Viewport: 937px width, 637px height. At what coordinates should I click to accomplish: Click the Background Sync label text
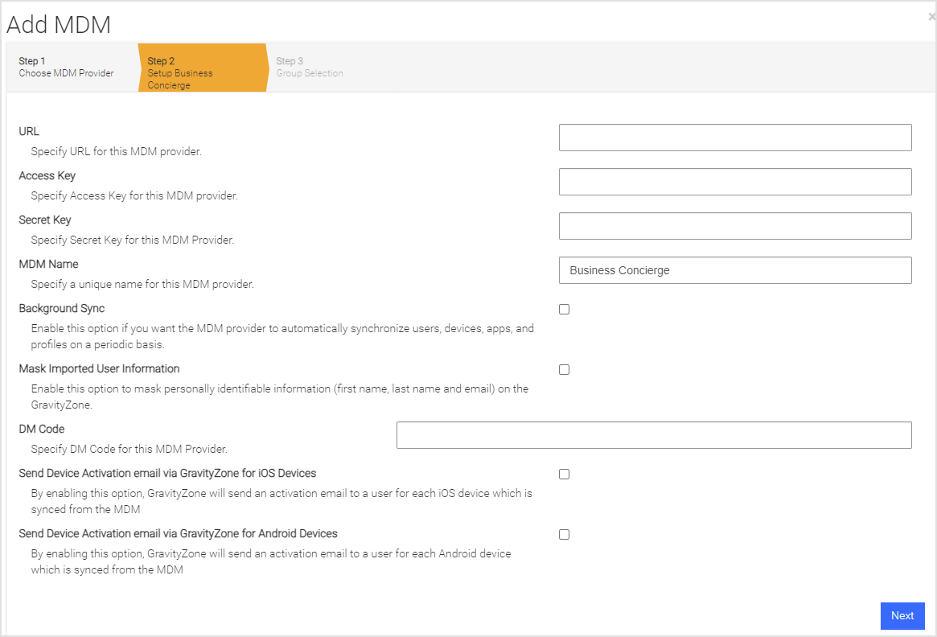[x=62, y=308]
